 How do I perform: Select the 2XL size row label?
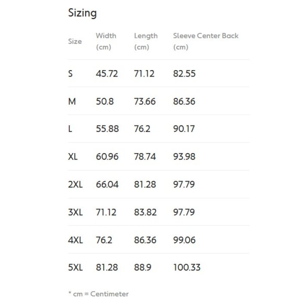(75, 184)
